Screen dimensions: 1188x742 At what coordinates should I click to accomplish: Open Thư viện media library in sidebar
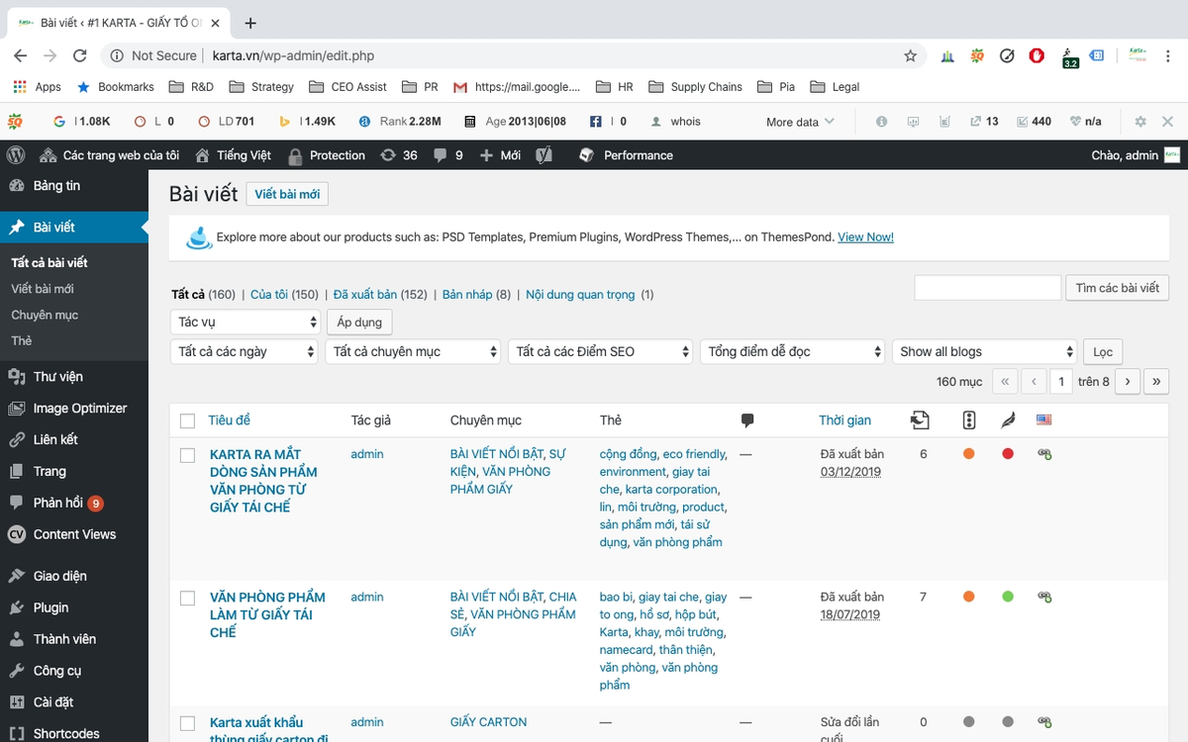(x=74, y=376)
